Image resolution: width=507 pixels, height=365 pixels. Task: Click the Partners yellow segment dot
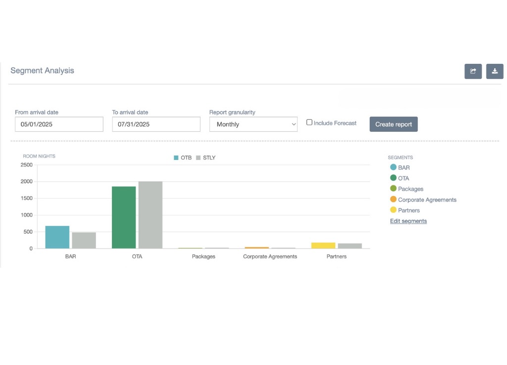pyautogui.click(x=393, y=210)
